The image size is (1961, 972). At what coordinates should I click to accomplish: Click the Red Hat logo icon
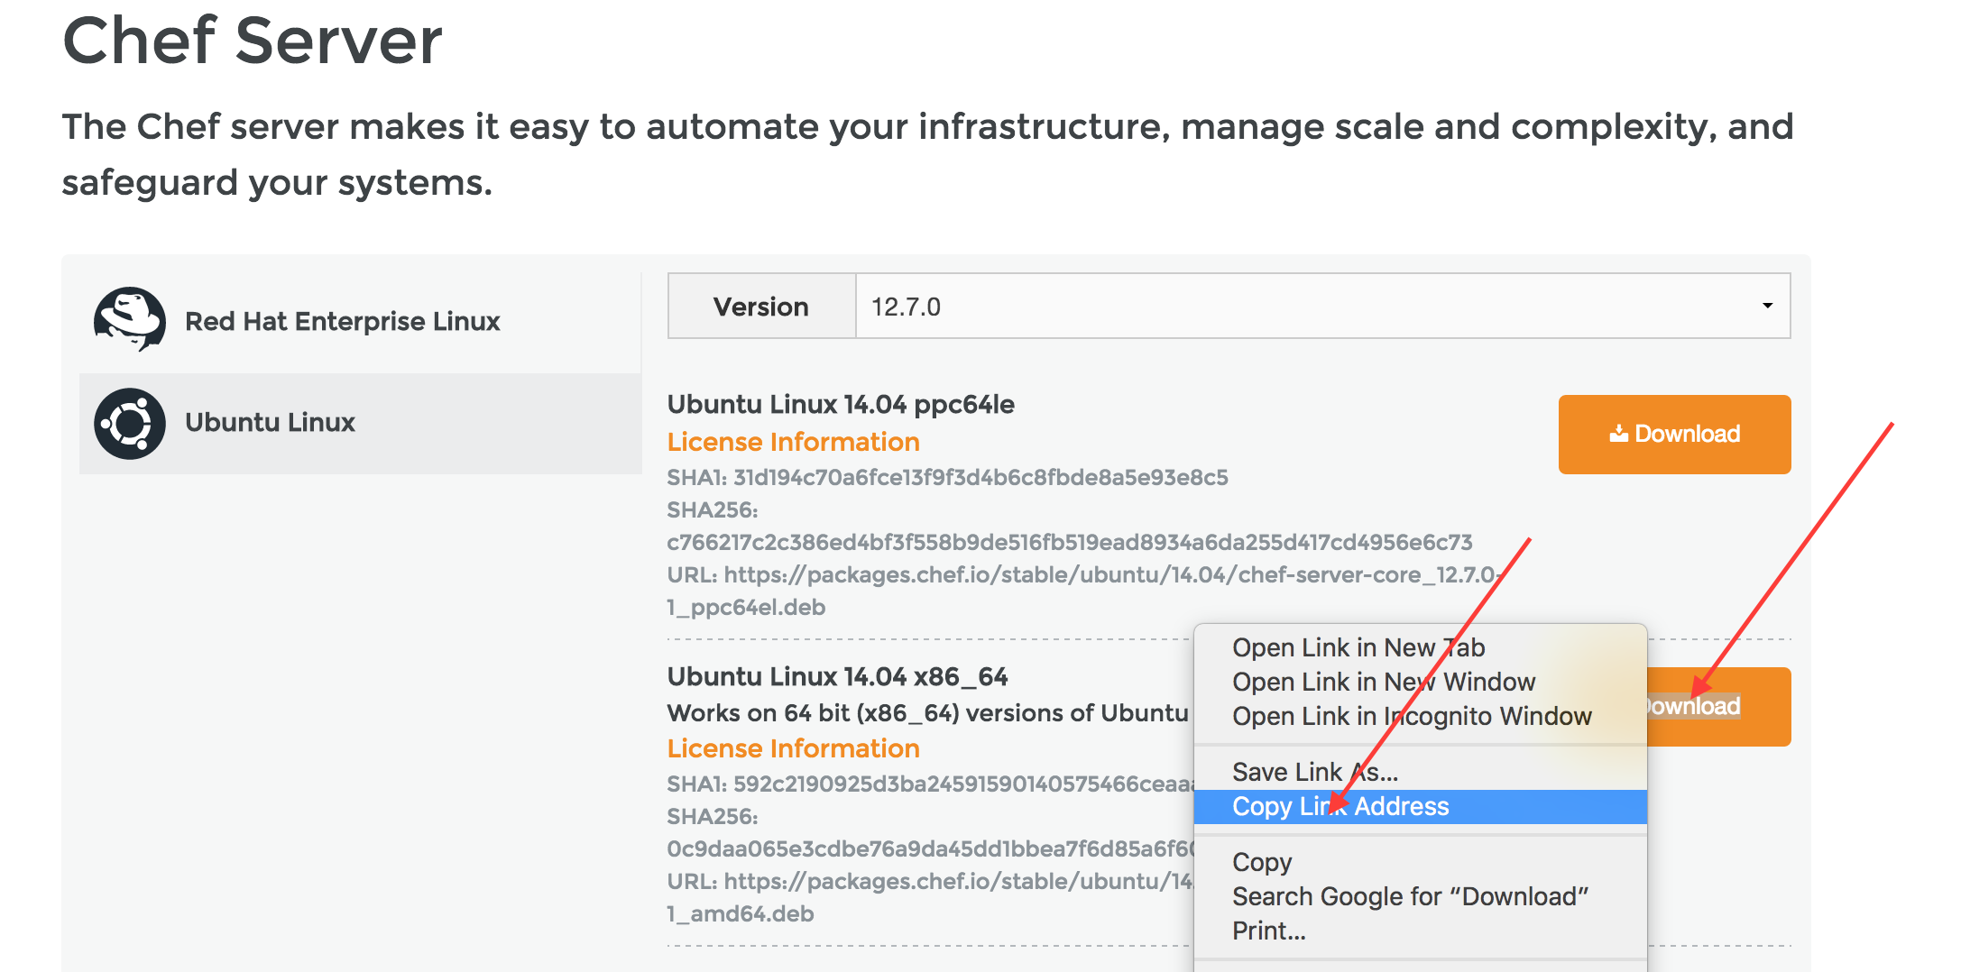130,320
